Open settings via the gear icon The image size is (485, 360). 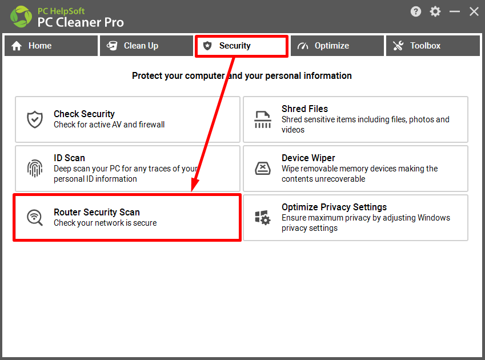(435, 12)
